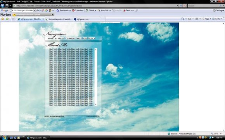Open the Tools menu dropdown

(217, 19)
